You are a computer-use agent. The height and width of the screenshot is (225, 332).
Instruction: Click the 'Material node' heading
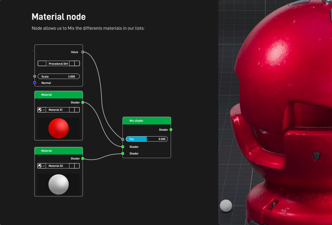coord(59,17)
